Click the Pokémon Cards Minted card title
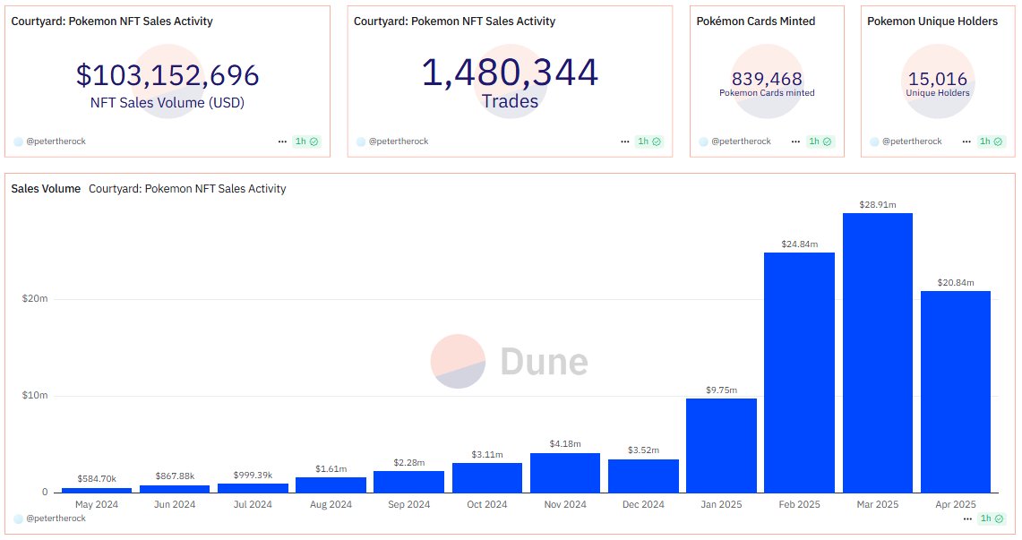 755,21
